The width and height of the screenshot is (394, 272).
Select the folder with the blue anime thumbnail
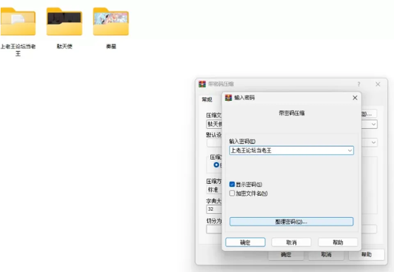[111, 22]
